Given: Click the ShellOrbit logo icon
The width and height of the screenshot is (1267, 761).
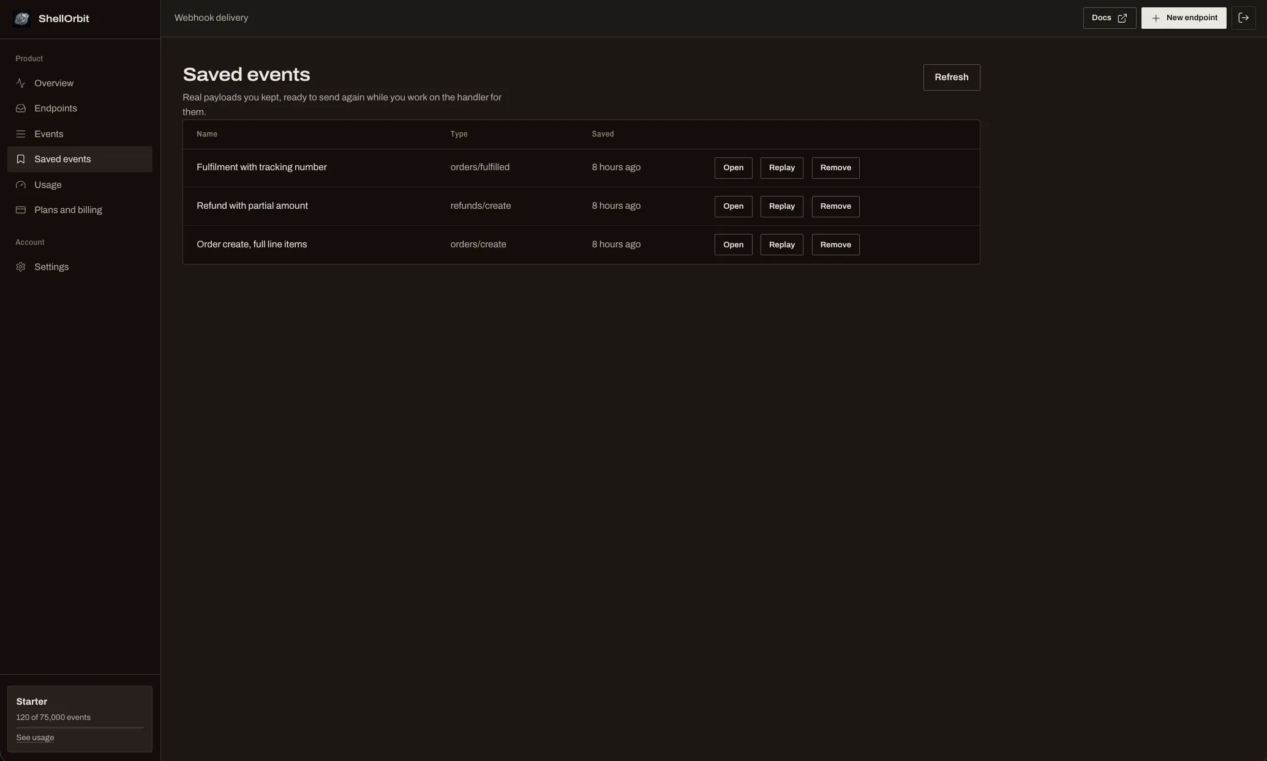Looking at the screenshot, I should (x=21, y=19).
